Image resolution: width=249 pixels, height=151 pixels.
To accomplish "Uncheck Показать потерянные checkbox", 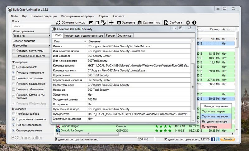I will click(x=13, y=73).
